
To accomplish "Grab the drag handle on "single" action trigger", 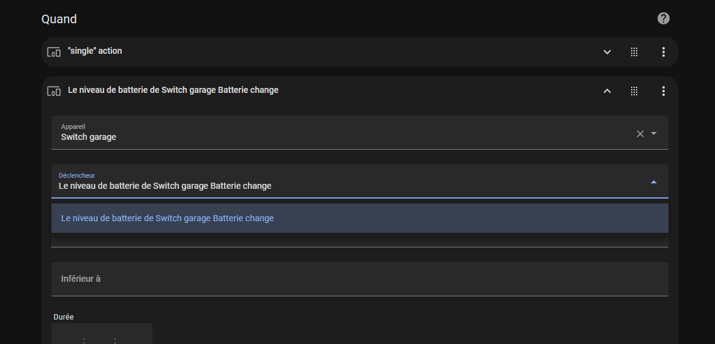I will (634, 52).
